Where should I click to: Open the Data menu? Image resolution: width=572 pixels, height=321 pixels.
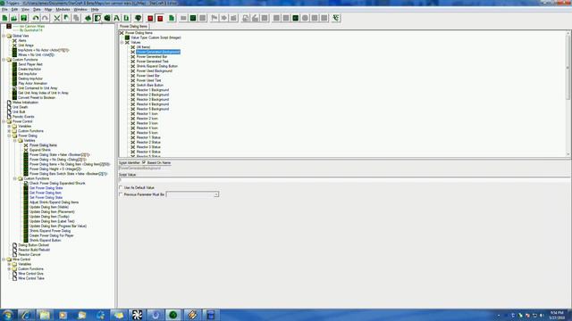tap(37, 9)
